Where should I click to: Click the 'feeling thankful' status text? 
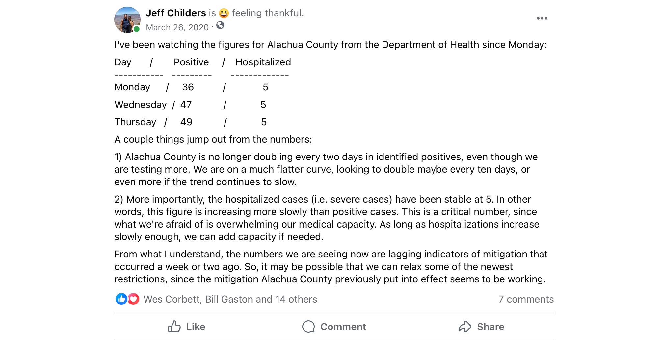pyautogui.click(x=267, y=13)
